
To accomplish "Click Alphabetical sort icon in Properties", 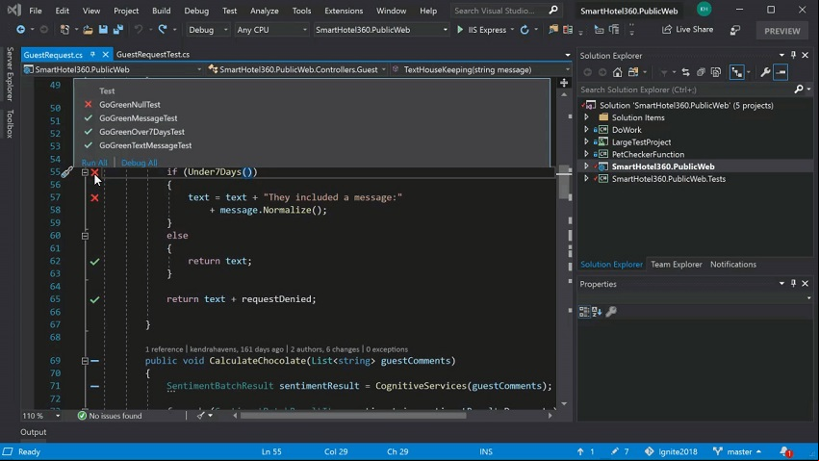I will coord(597,312).
